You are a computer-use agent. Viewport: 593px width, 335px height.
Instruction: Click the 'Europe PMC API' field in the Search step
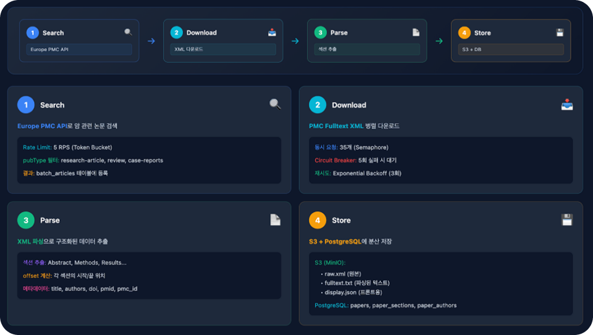pyautogui.click(x=79, y=49)
